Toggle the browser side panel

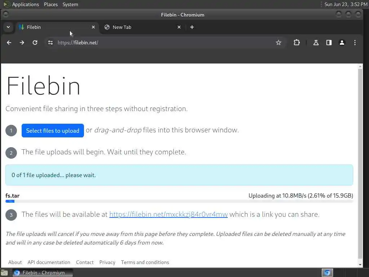click(329, 43)
